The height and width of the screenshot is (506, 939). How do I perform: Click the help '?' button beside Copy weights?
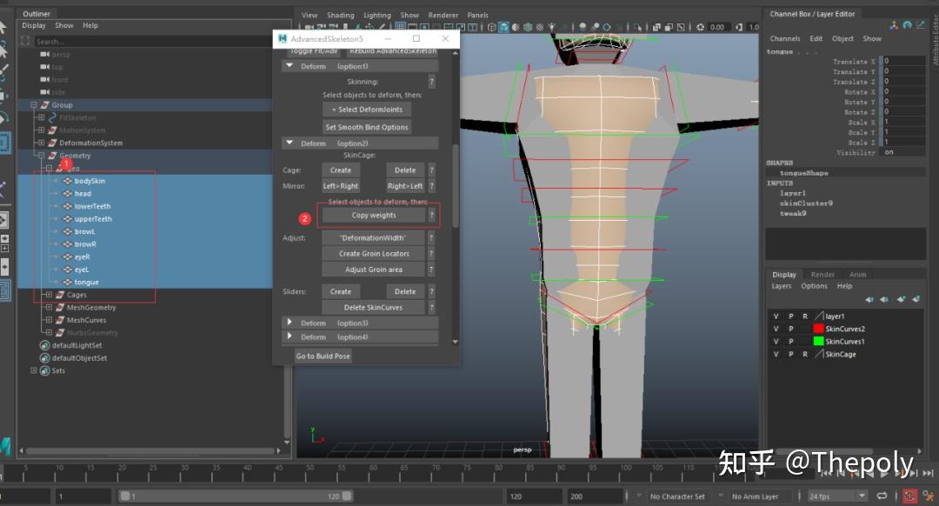coord(432,216)
